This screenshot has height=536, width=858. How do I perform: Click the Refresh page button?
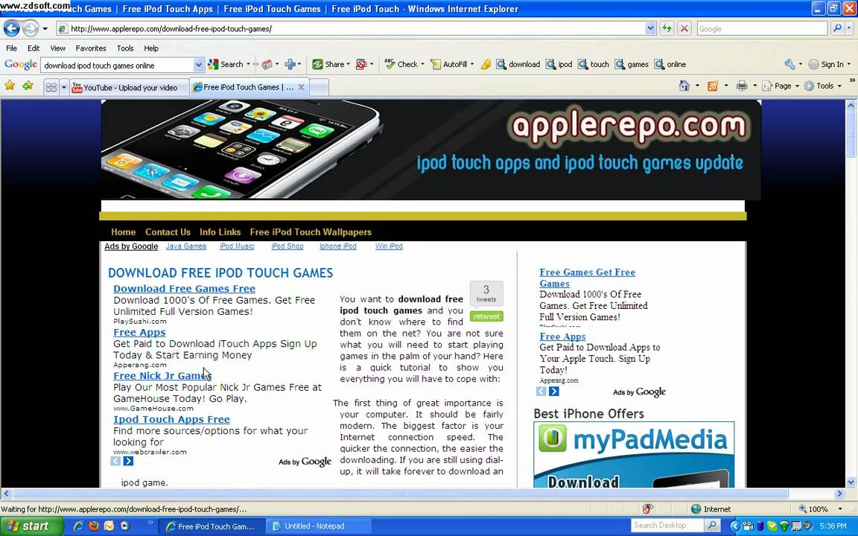click(x=667, y=28)
